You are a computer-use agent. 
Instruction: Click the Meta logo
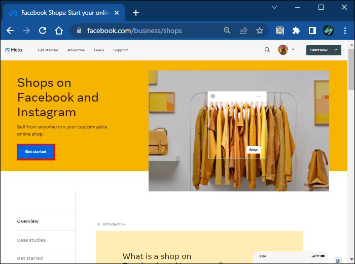coord(13,50)
